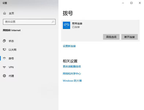The image size is (144, 110).
Task: Maximize the 设置 window
Action: [131, 3]
